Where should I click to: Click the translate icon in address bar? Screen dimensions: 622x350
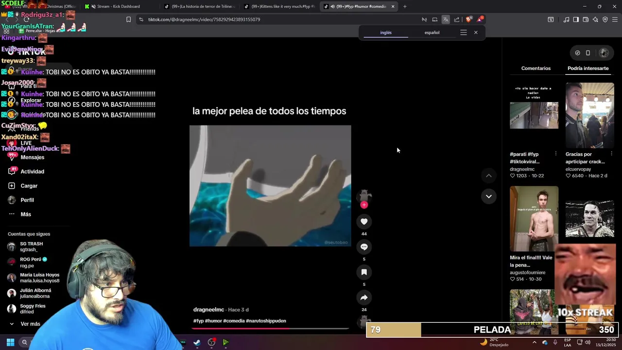click(x=446, y=19)
